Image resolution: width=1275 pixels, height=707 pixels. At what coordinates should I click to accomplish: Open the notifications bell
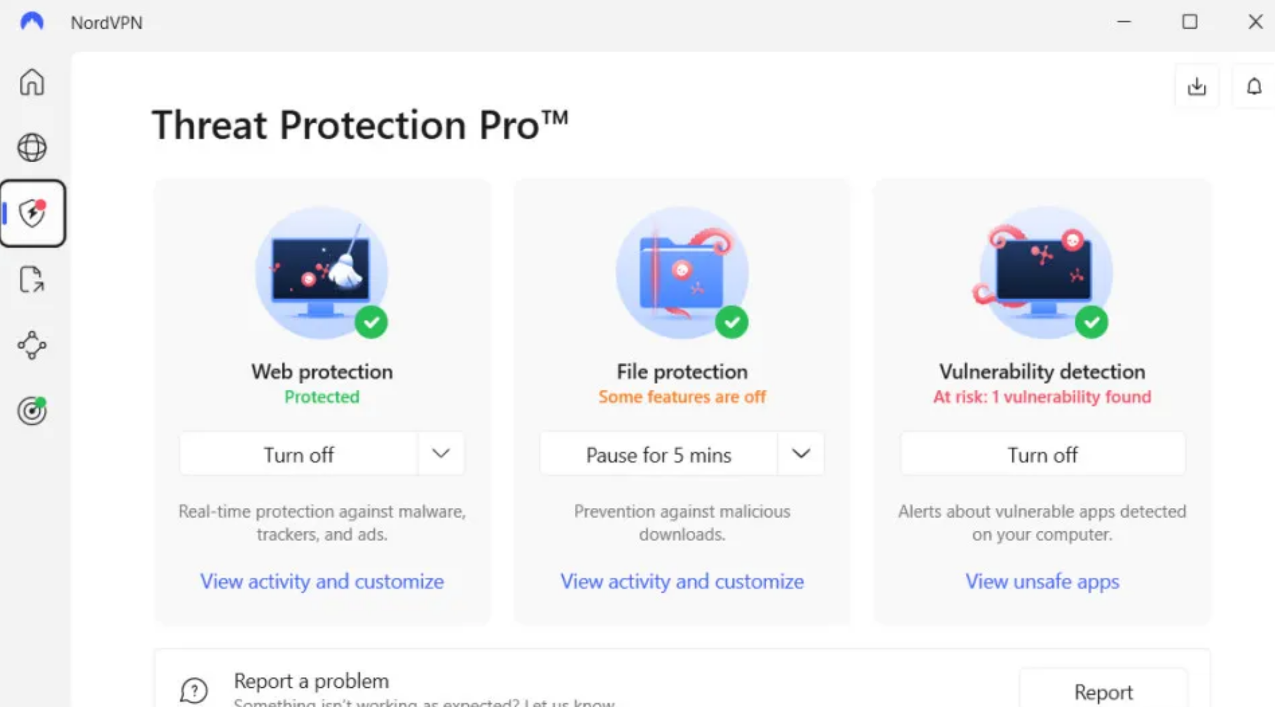point(1254,86)
